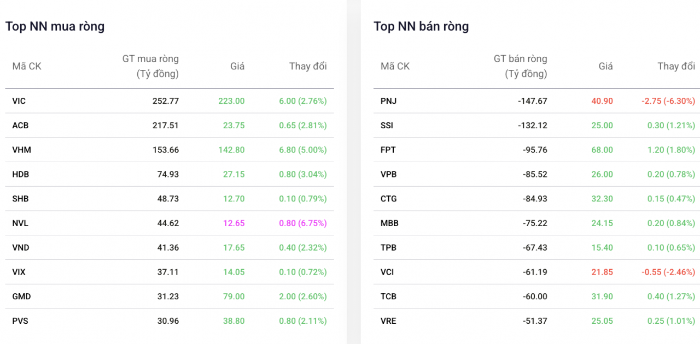This screenshot has height=344, width=700.
Task: Click PNJ net sell value -147.67
Action: pyautogui.click(x=533, y=101)
